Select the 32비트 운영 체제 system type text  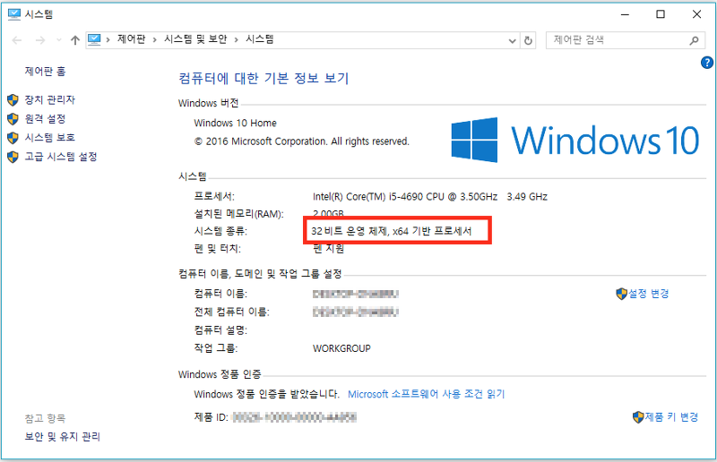pos(392,231)
